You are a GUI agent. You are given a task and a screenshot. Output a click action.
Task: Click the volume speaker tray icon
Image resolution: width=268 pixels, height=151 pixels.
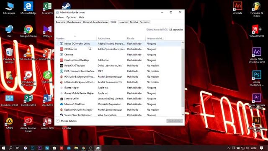pos(247,148)
